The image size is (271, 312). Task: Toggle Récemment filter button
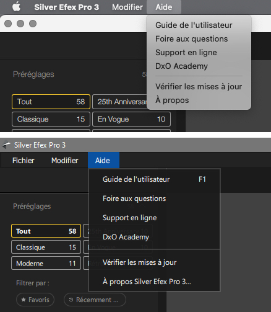click(95, 300)
